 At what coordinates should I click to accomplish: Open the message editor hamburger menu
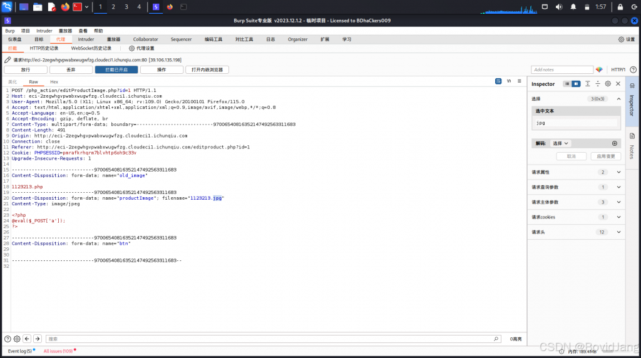coord(520,81)
